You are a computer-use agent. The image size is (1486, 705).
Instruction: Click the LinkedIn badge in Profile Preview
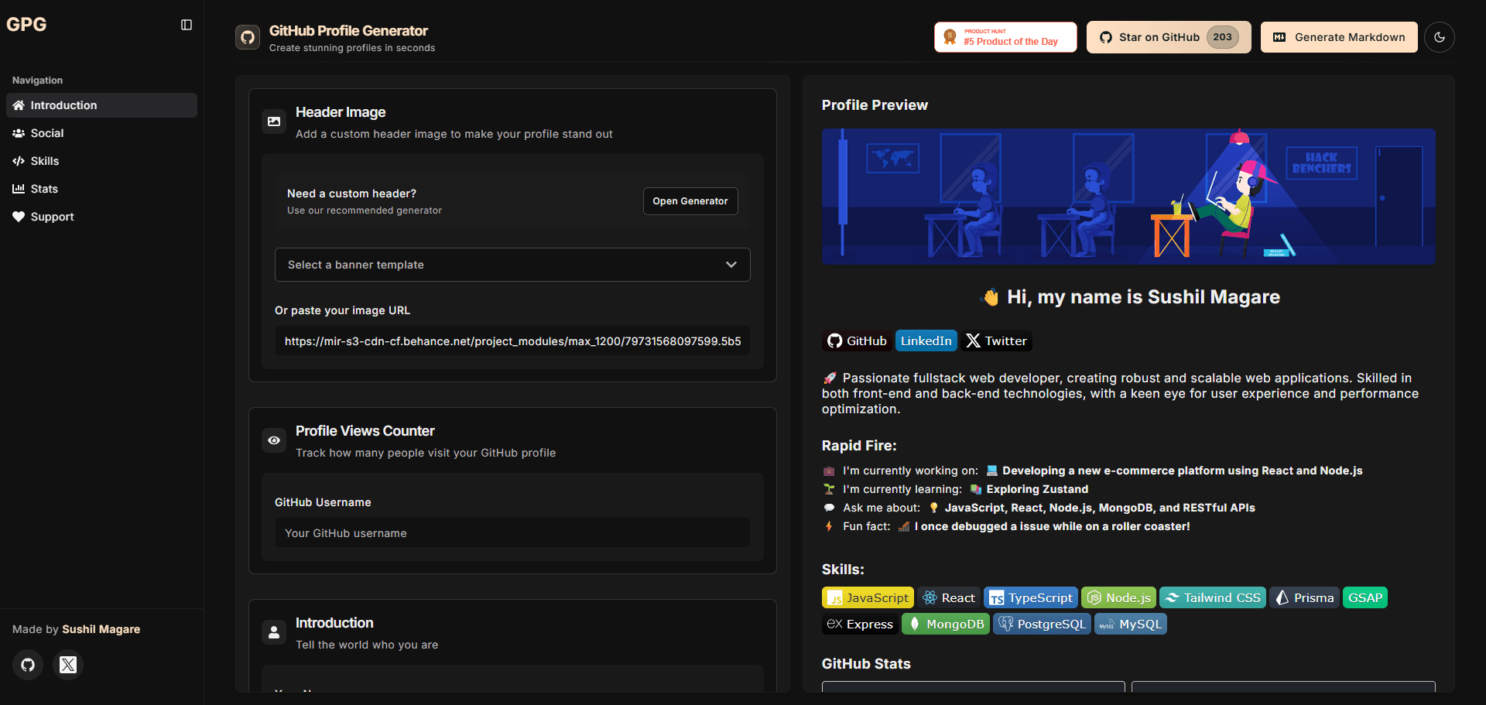point(926,341)
